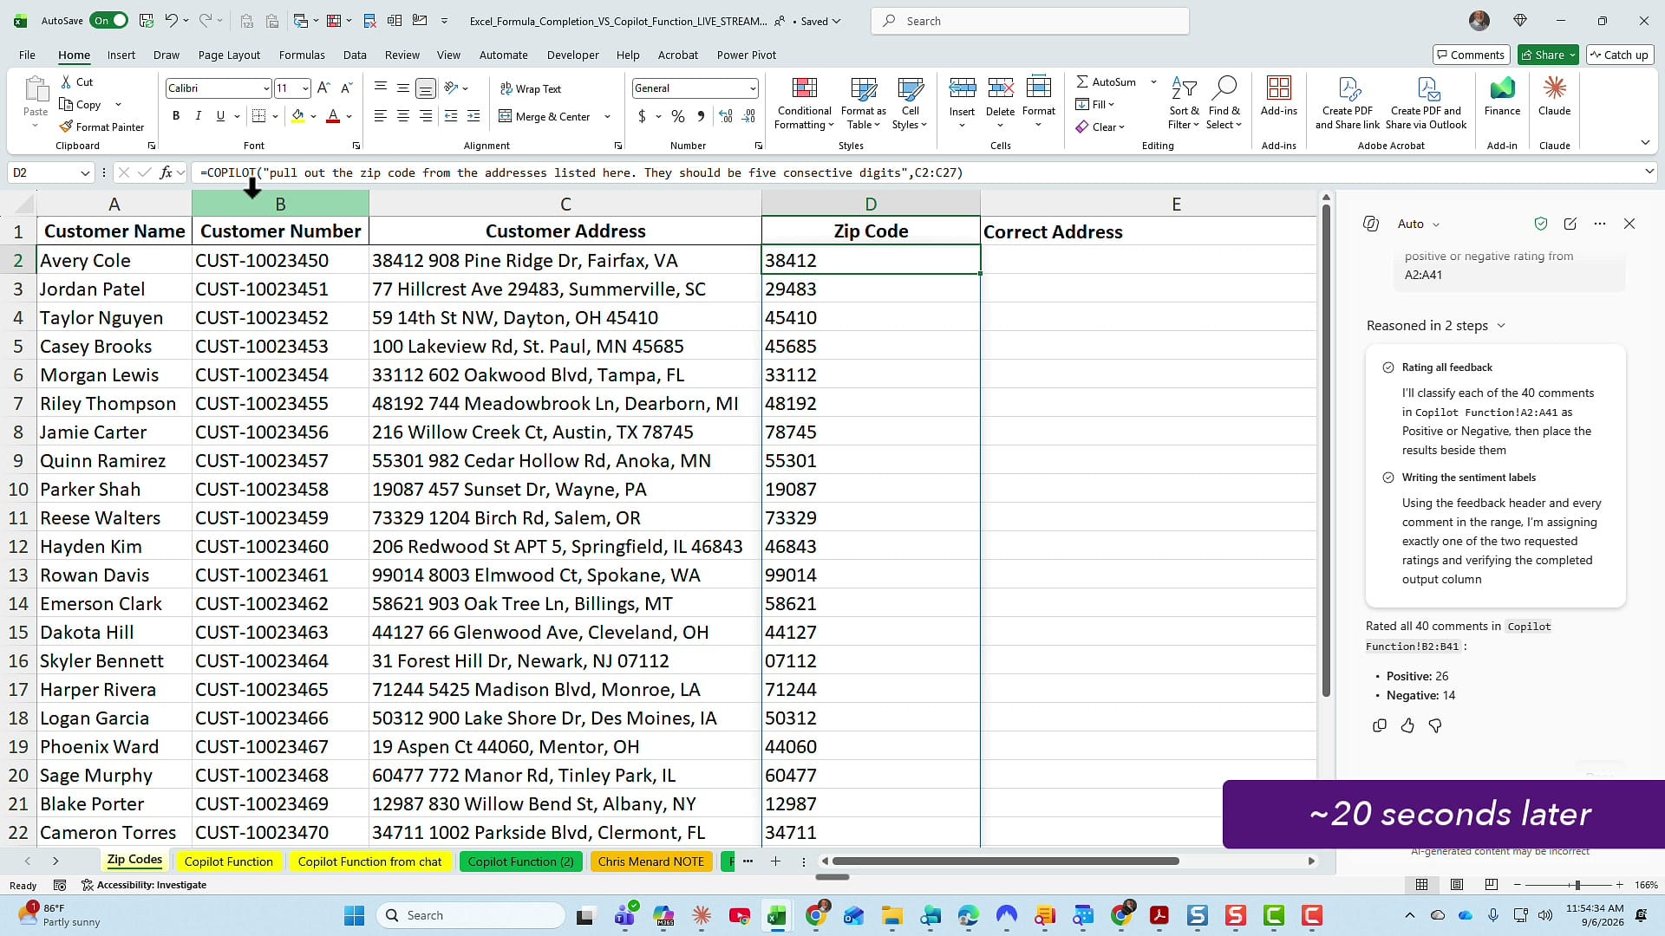Click inside the formula bar

(x=915, y=172)
